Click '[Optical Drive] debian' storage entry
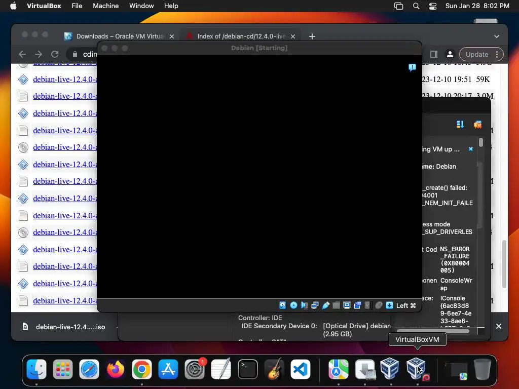This screenshot has height=389, width=519. [x=357, y=326]
